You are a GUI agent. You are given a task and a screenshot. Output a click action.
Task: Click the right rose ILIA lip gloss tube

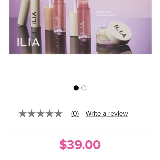pyautogui.click(x=84, y=19)
